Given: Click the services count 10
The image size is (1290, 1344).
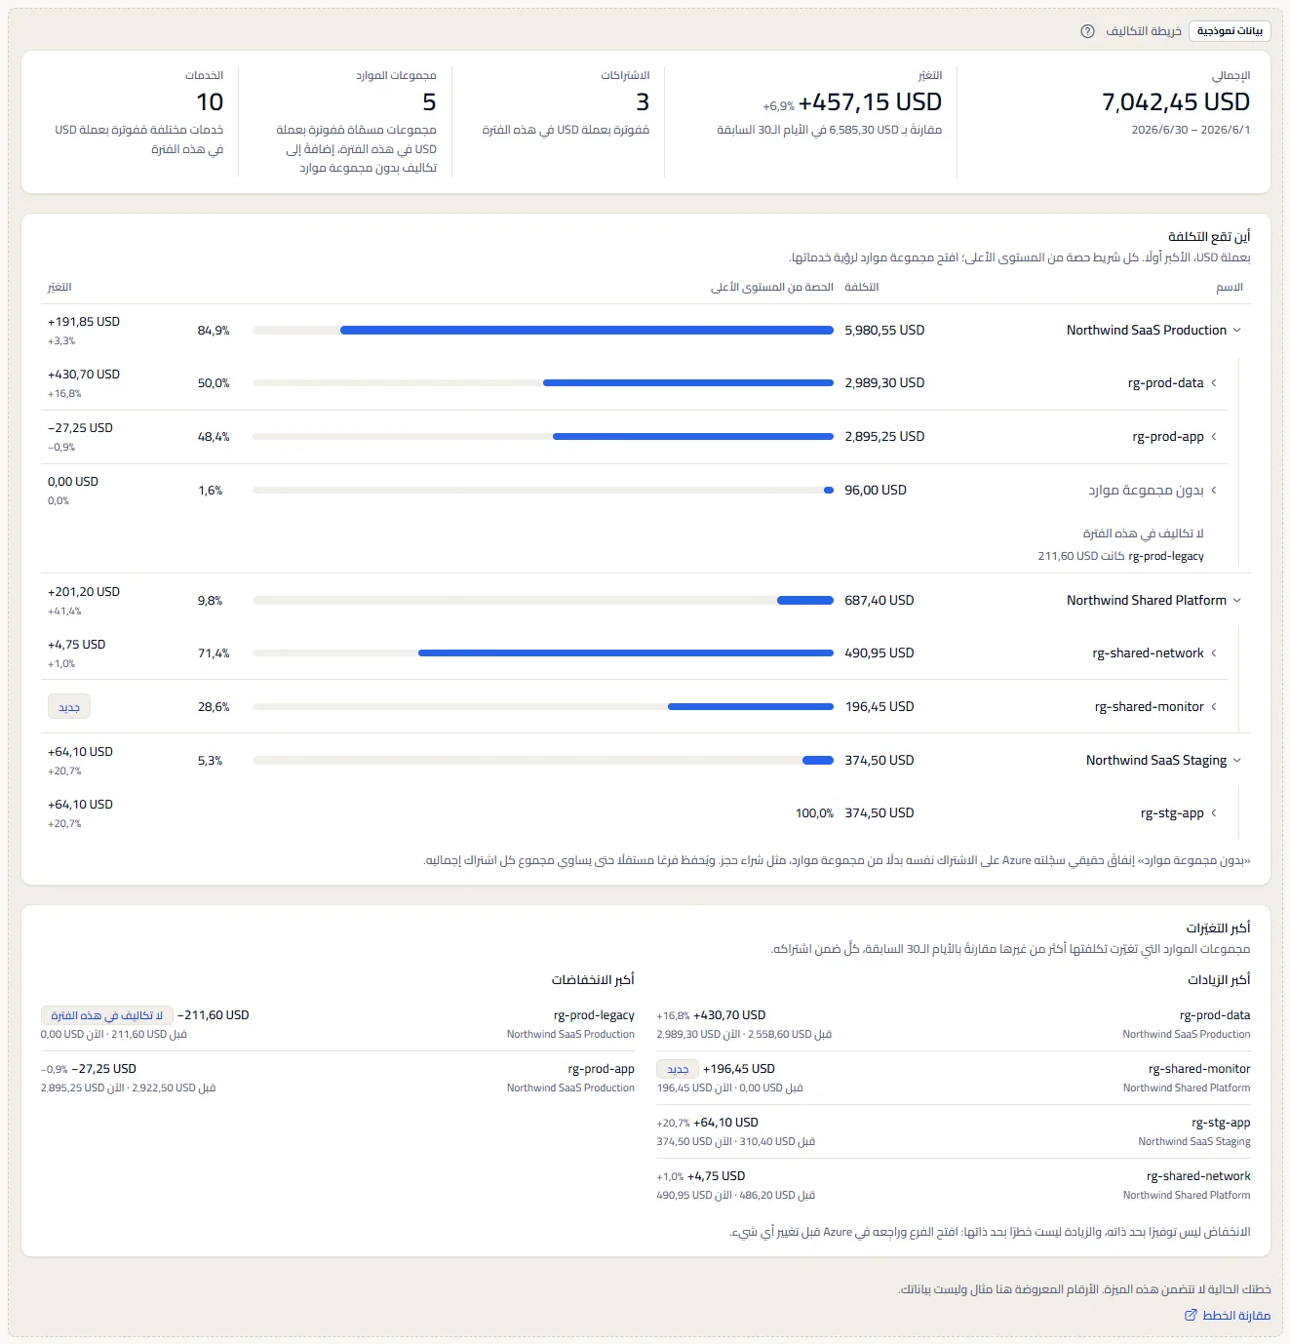Looking at the screenshot, I should tap(210, 102).
